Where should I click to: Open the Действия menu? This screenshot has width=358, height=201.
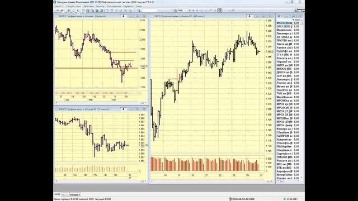coord(88,6)
